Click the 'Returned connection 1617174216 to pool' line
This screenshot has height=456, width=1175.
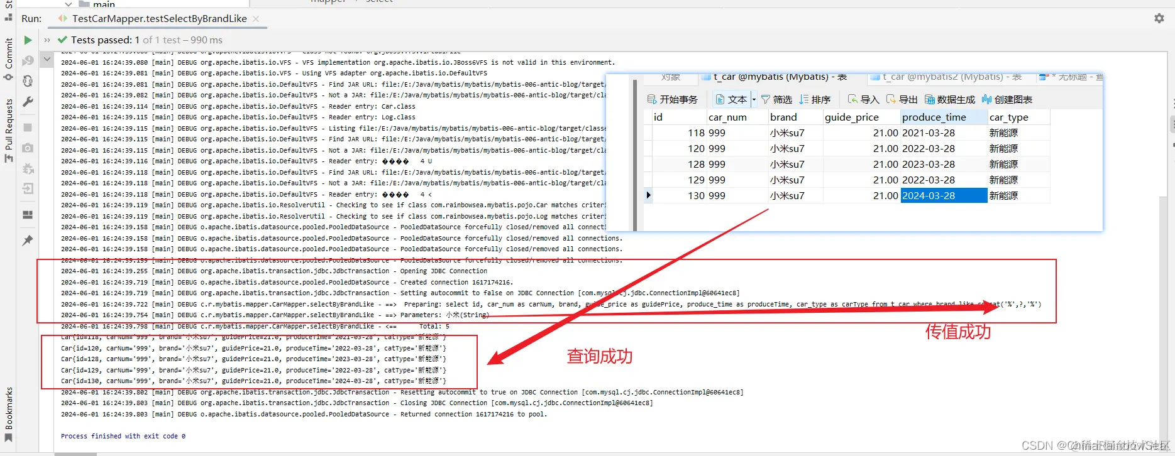pyautogui.click(x=304, y=414)
